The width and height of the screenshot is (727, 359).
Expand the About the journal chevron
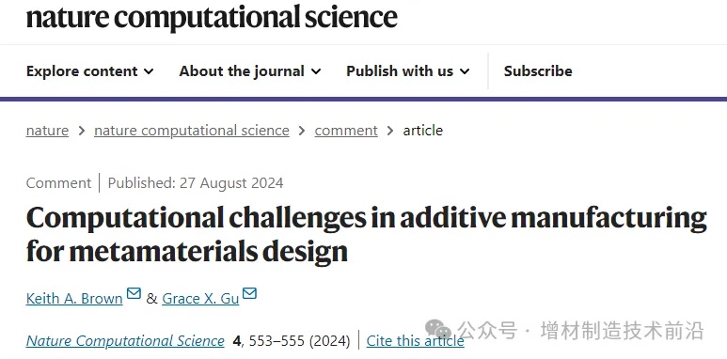click(x=316, y=71)
